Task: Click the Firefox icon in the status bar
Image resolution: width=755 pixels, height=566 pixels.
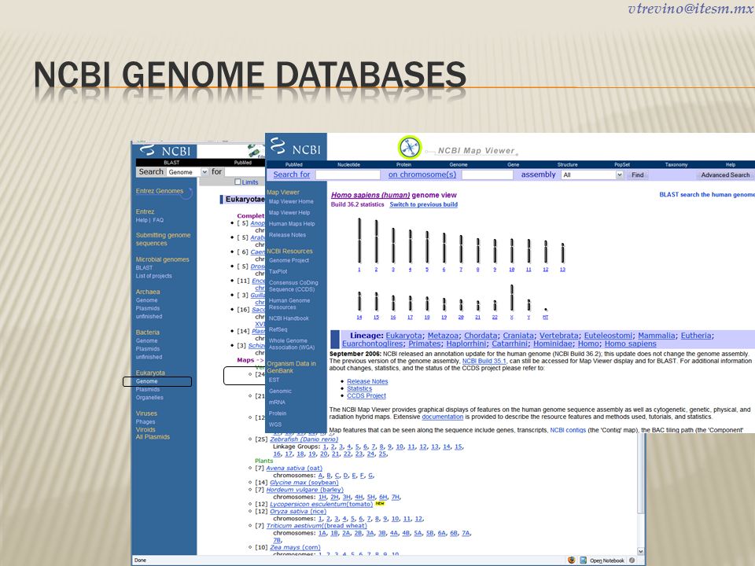Action: (x=572, y=560)
